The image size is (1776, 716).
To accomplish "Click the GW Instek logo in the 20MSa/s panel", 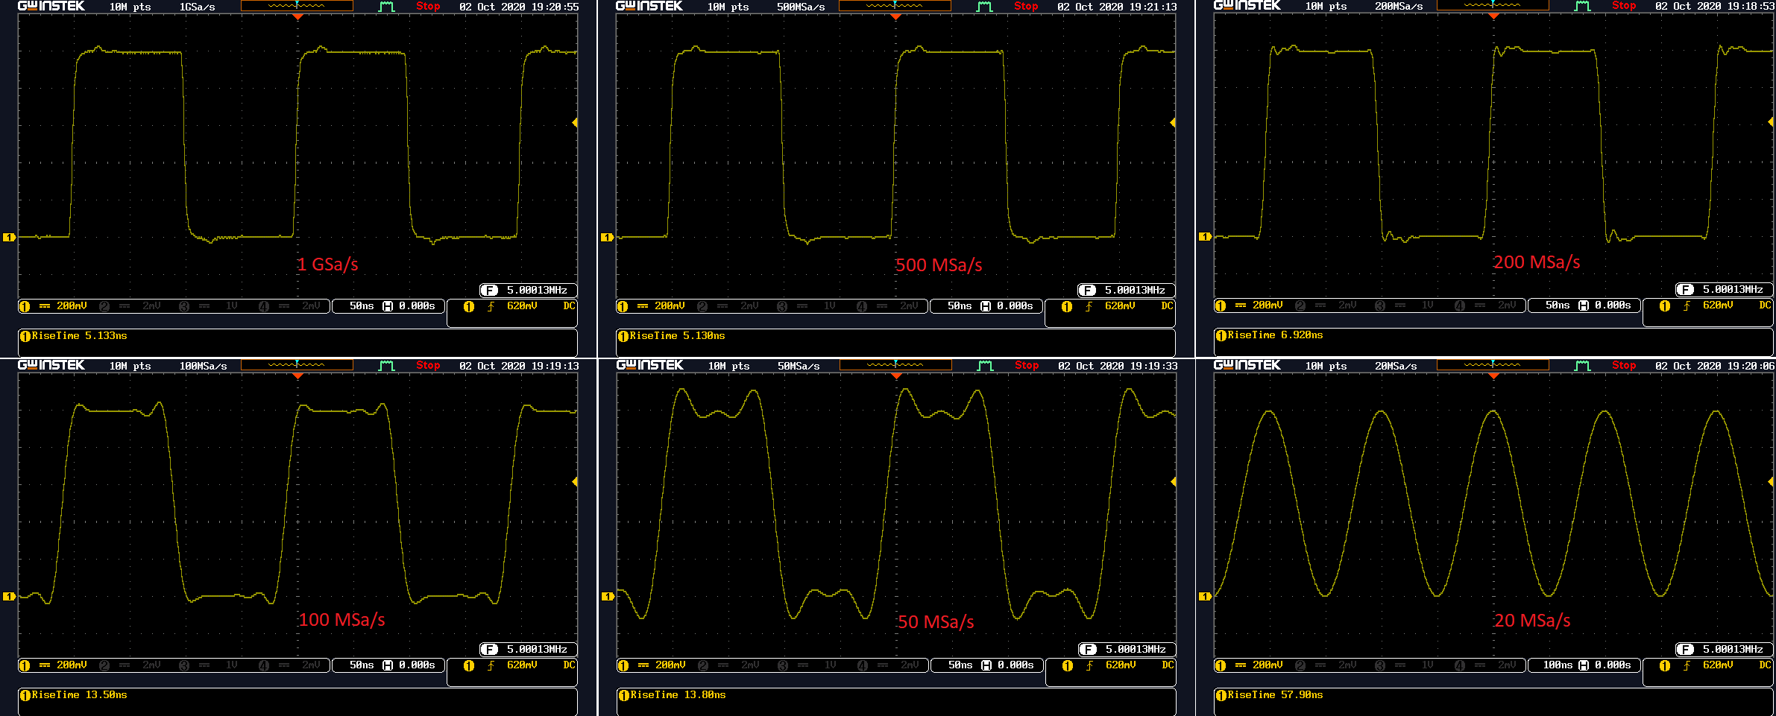I will [1247, 365].
